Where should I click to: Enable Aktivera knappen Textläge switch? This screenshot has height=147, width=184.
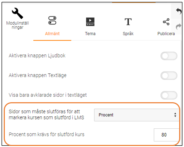(169, 75)
